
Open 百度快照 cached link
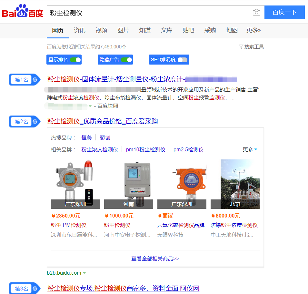pyautogui.click(x=108, y=106)
